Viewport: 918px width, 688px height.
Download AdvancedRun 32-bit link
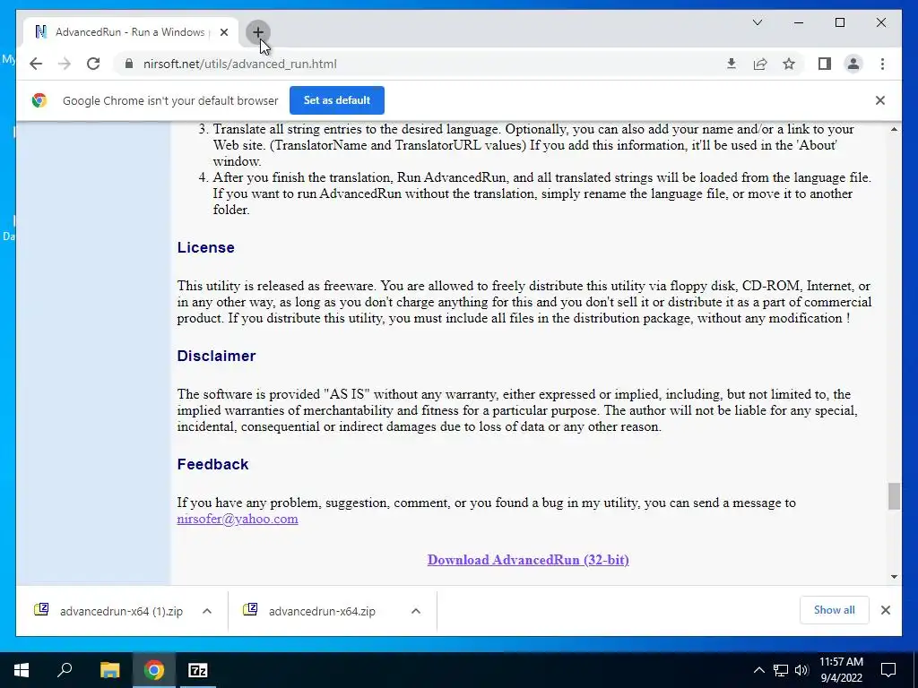click(528, 560)
